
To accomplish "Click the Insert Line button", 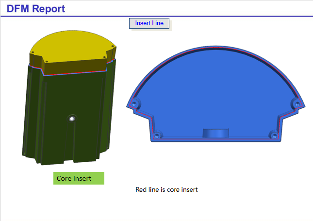I will 149,23.
